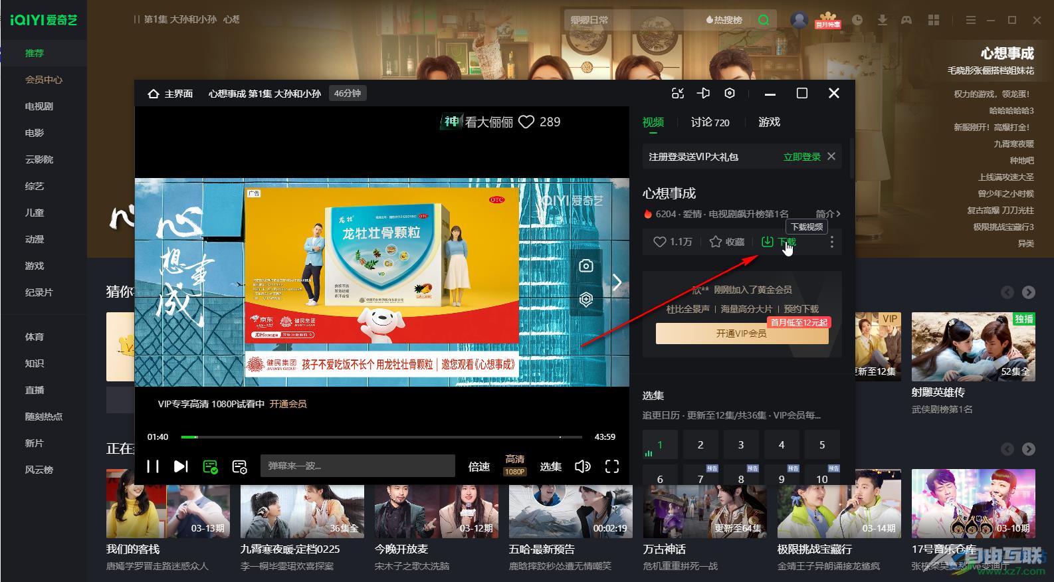
Task: Seek on the video progress bar
Action: point(381,437)
